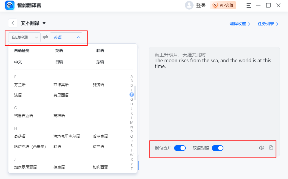Open the 自动检测 source language dropdown

(x=24, y=37)
